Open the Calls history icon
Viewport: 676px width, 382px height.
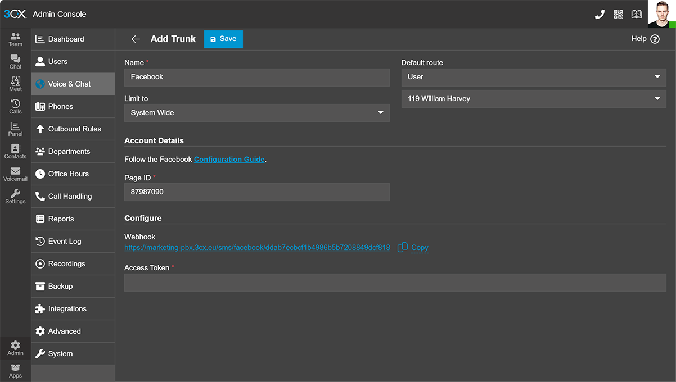click(x=15, y=107)
